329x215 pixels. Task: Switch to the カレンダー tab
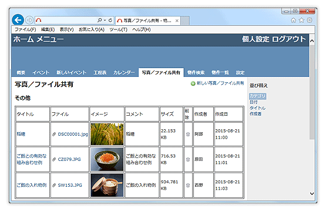tap(124, 73)
